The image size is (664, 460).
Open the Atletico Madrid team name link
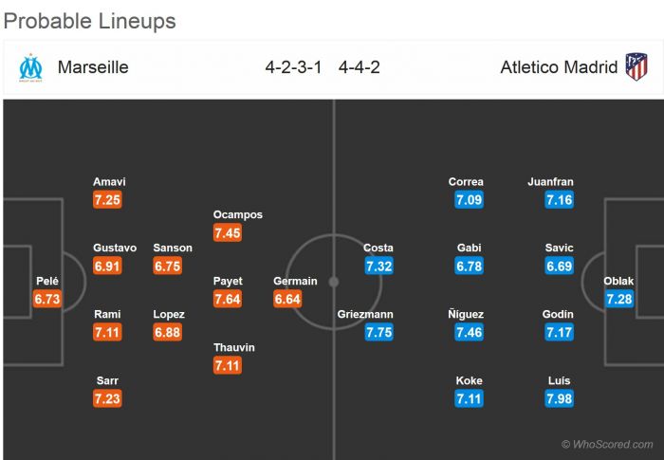click(560, 67)
